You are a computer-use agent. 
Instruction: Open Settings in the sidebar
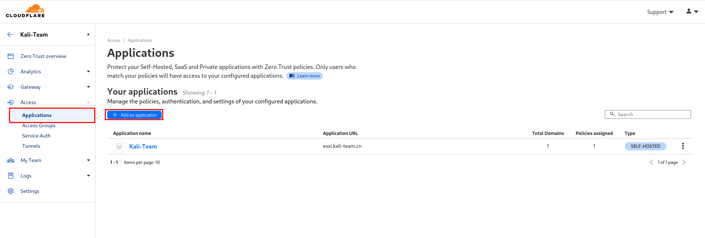click(30, 191)
